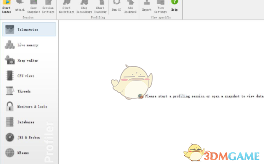
Task: Click the Threads spool icon
Action: (10, 91)
